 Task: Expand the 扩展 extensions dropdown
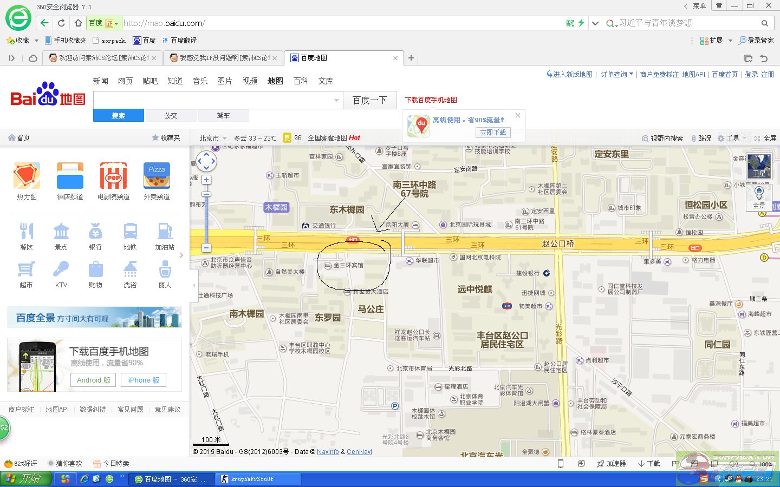click(x=730, y=41)
